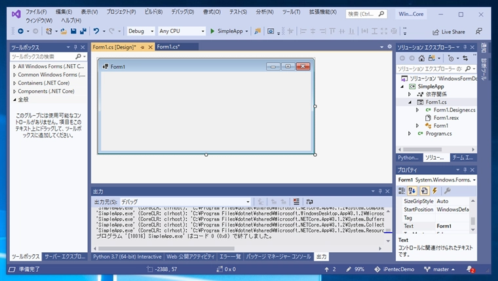498x281 pixels.
Task: Close the Form1.cs [Design] tab
Action: pyautogui.click(x=151, y=47)
